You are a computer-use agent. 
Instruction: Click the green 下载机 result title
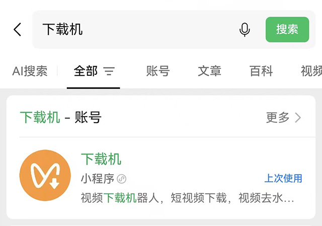tap(101, 159)
